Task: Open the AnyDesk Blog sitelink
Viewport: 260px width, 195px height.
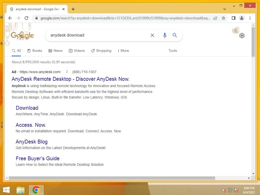Action: [32, 142]
